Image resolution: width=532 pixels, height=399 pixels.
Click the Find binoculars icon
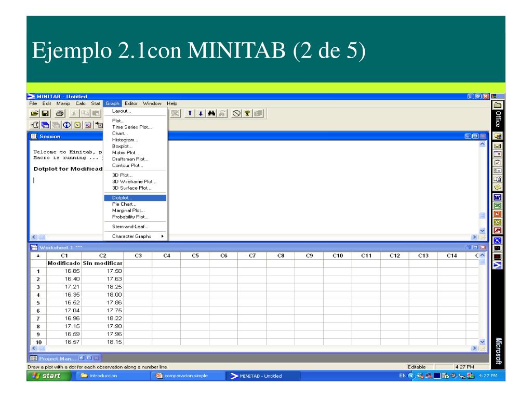[211, 113]
